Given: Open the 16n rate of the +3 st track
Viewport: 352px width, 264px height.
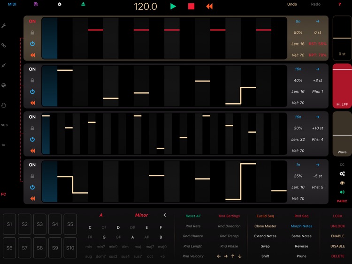Looking at the screenshot, I should coord(298,69).
